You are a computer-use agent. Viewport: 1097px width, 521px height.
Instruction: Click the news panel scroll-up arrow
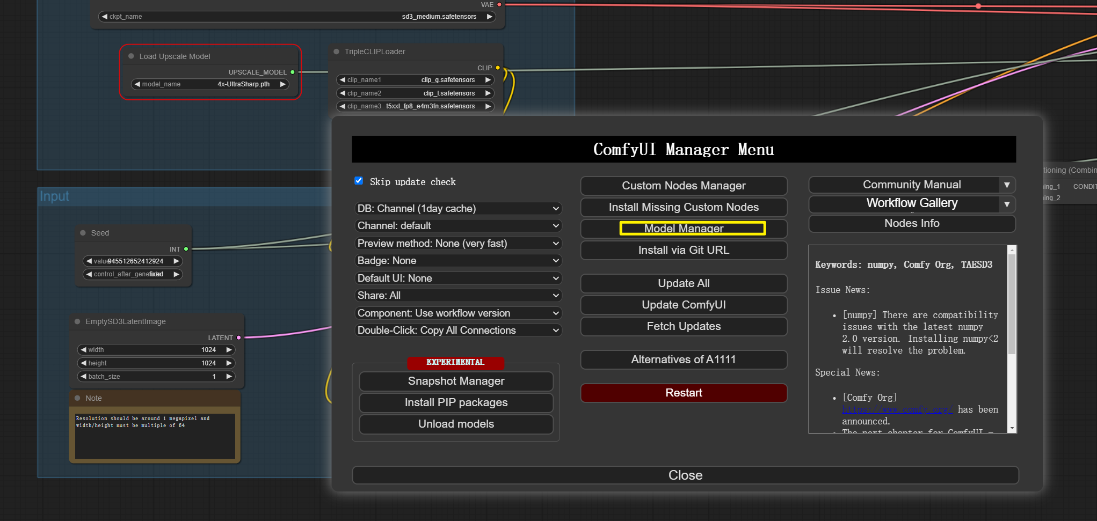coord(1012,250)
